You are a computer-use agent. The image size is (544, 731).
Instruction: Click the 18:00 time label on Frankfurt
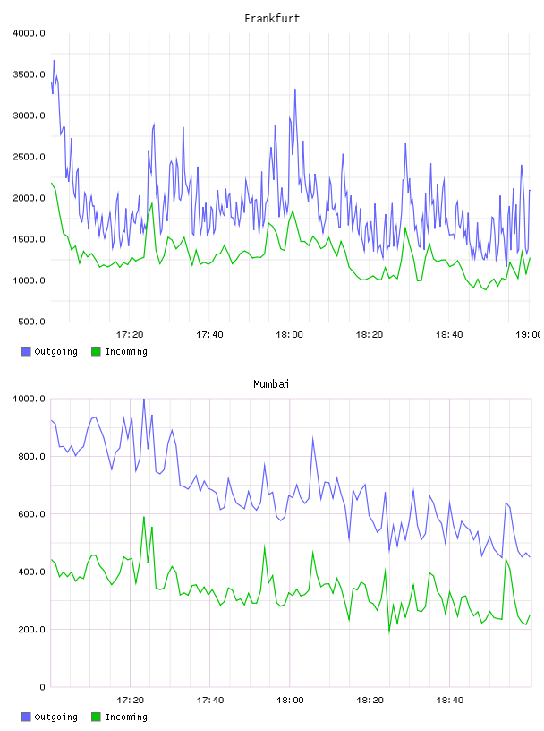pyautogui.click(x=289, y=335)
